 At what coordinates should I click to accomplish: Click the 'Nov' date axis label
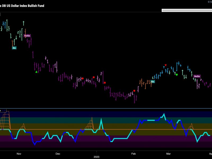(19, 154)
